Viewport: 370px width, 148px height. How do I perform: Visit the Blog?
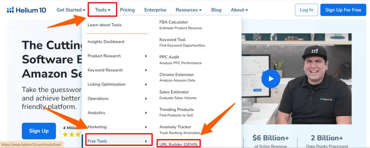pos(216,10)
